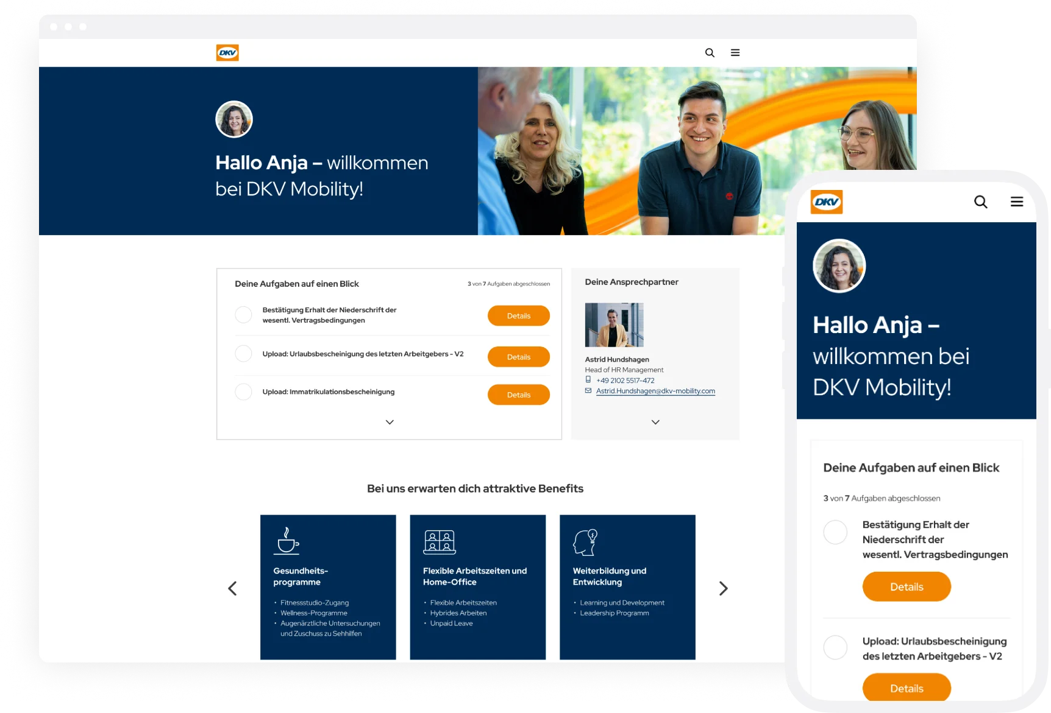1051x713 pixels.
Task: Open Details for Bestätigung Erhalt task on desktop
Action: [x=519, y=315]
